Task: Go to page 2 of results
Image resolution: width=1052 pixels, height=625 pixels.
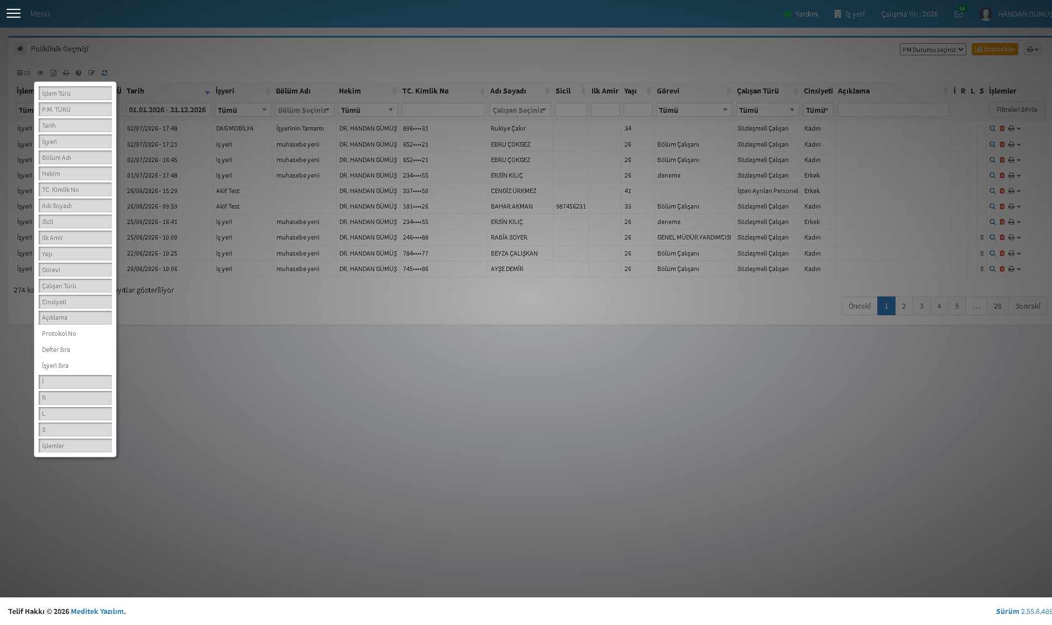Action: tap(904, 306)
